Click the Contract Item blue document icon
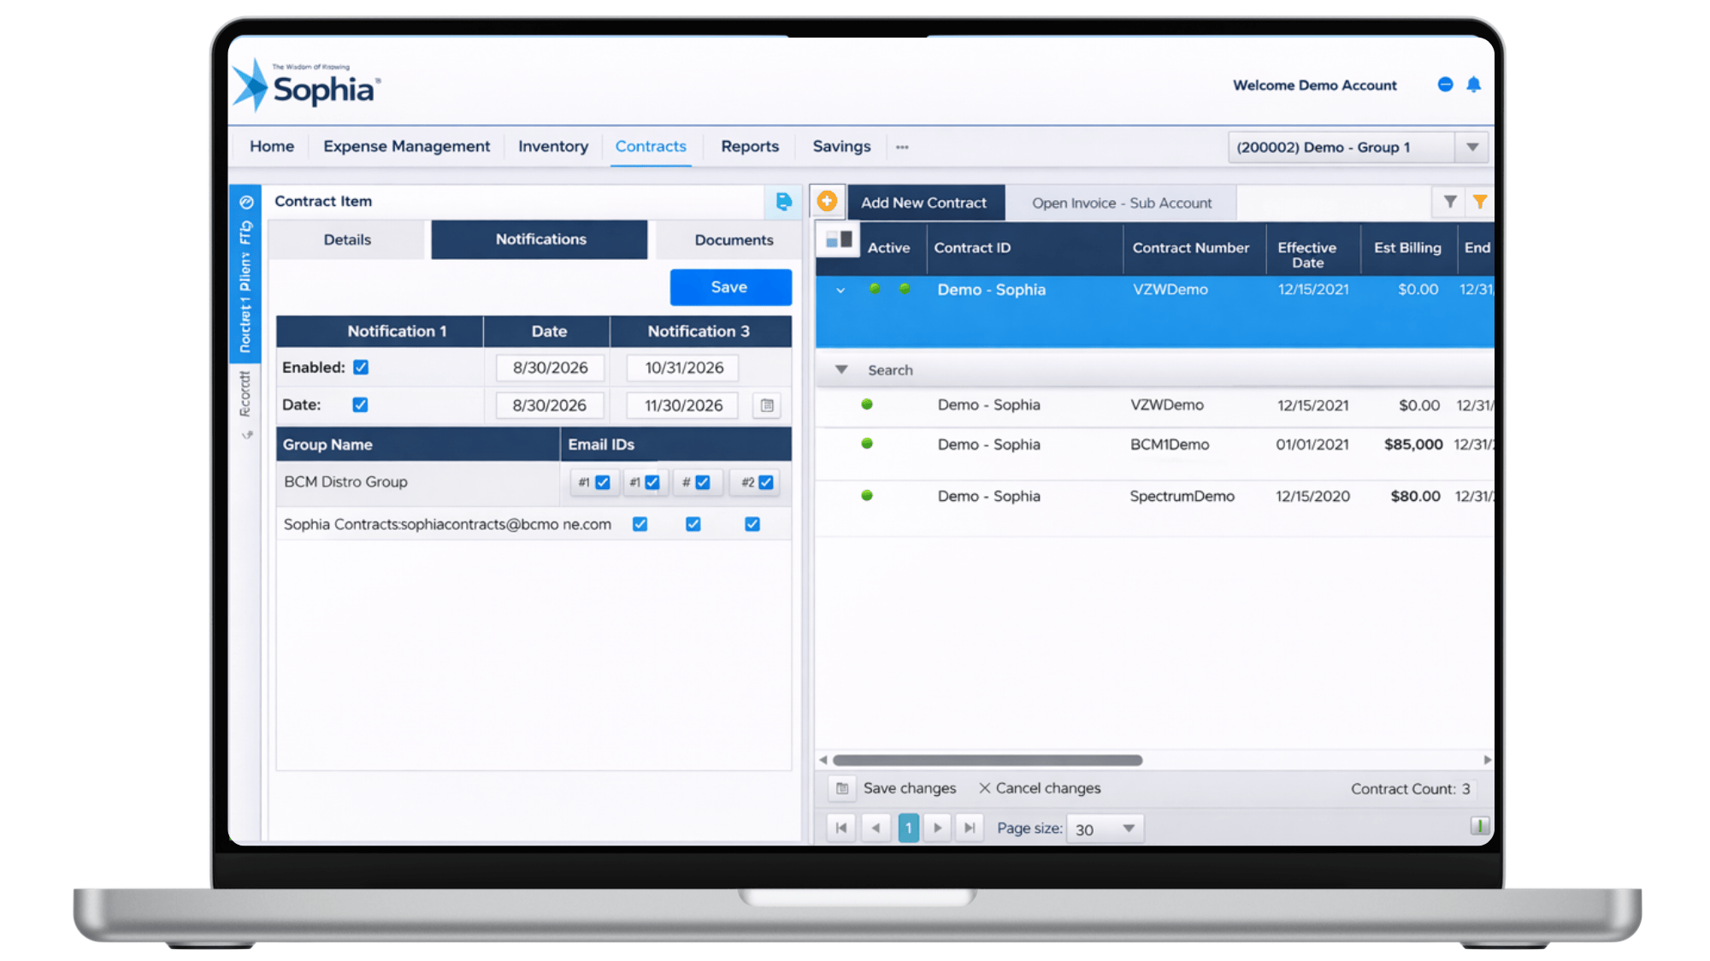1710x961 pixels. point(783,202)
